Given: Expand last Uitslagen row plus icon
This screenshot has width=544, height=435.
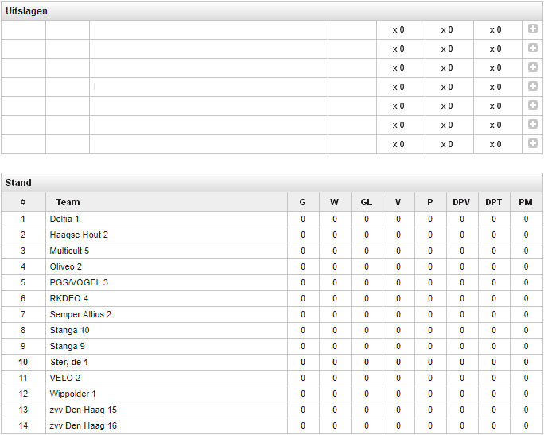Looking at the screenshot, I should [533, 144].
